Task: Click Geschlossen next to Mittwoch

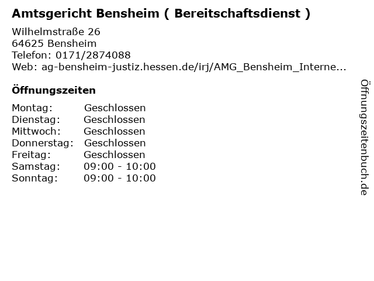Action: [115, 131]
